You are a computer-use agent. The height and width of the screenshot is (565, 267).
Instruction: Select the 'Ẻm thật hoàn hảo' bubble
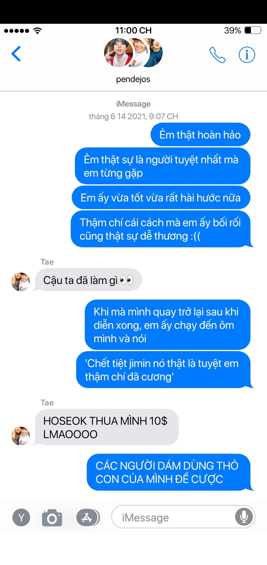tap(200, 135)
